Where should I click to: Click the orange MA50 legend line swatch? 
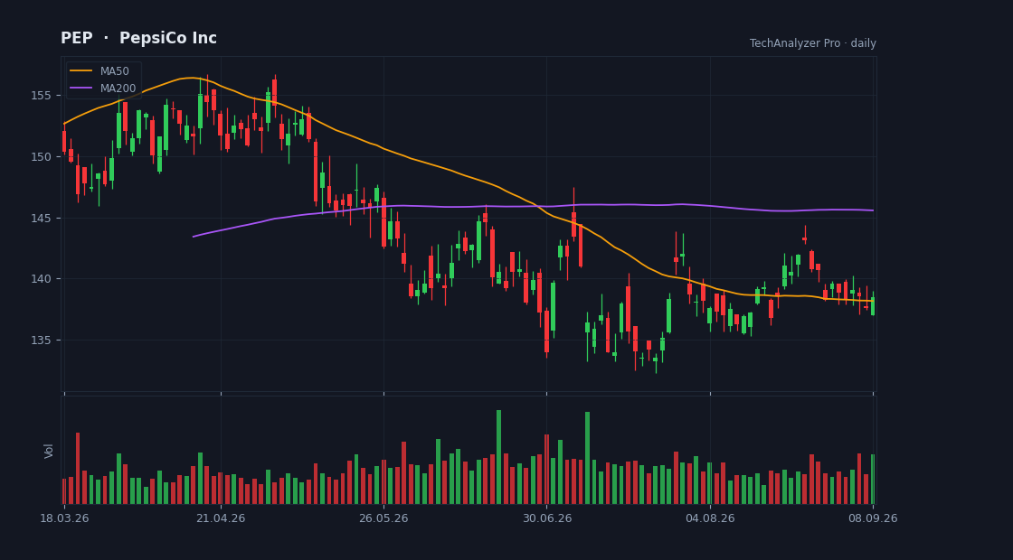pos(80,71)
